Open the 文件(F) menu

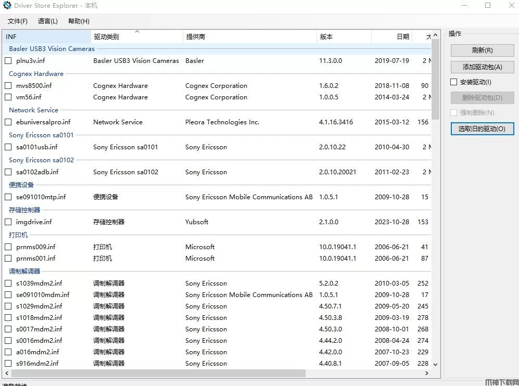coord(17,21)
